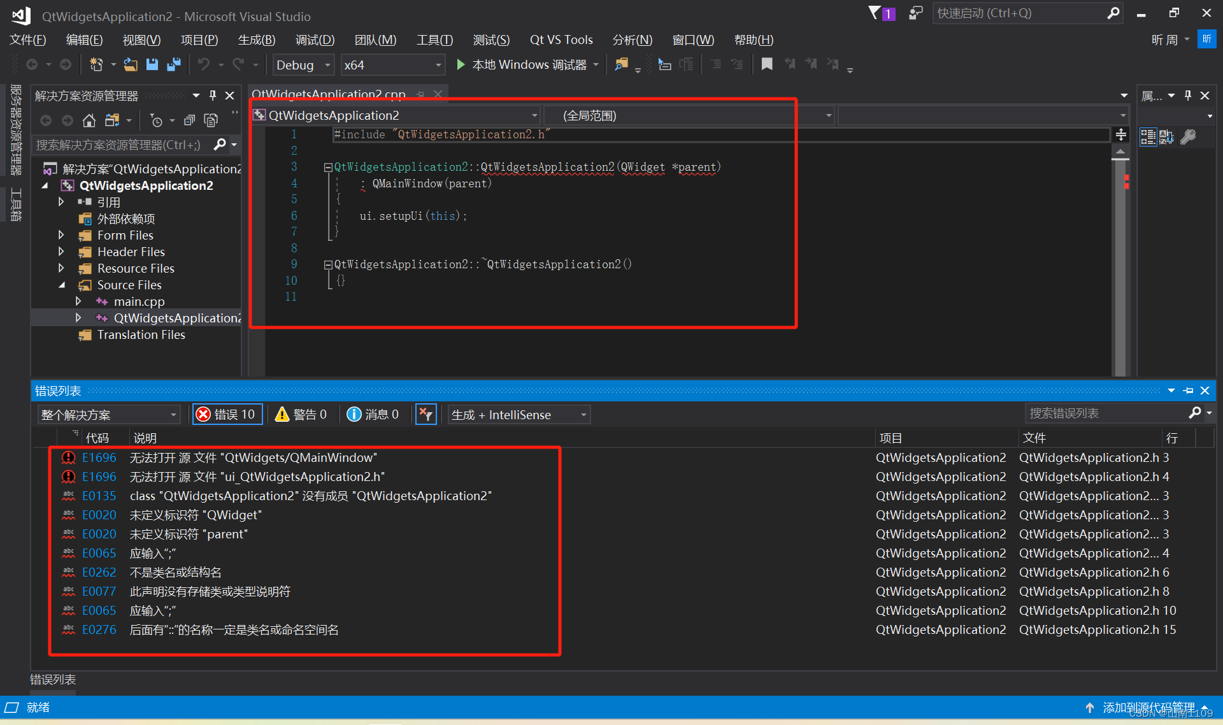Click the notifications flag icon
Image resolution: width=1223 pixels, height=725 pixels.
point(881,13)
